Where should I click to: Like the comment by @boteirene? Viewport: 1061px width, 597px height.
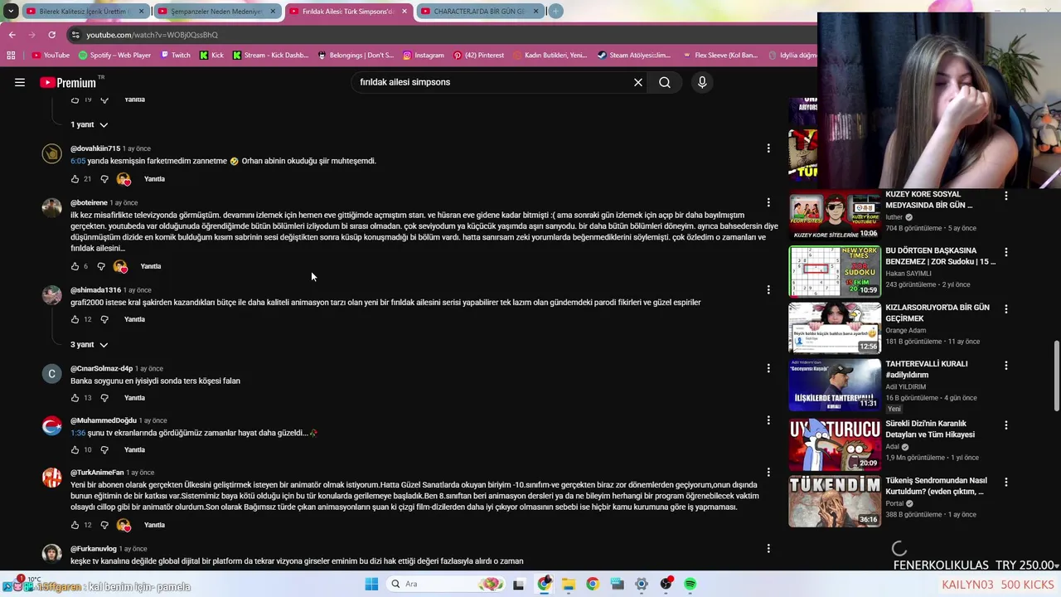(75, 266)
